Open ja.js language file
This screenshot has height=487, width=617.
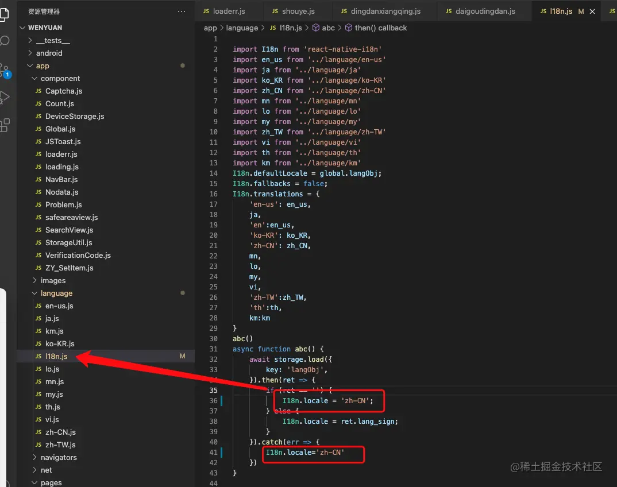(52, 318)
